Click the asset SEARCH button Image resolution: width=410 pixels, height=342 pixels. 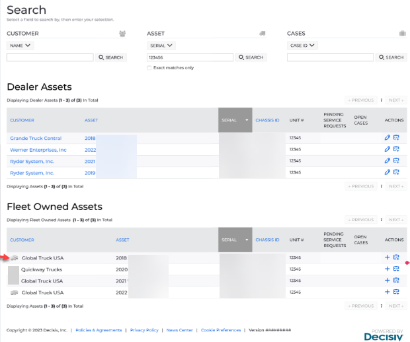(251, 57)
